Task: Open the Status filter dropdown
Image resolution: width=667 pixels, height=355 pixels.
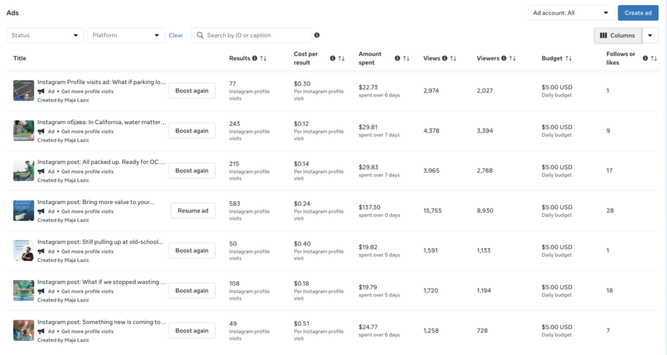Action: click(45, 35)
